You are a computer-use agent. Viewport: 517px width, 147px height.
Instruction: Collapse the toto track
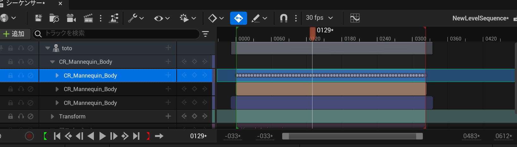tap(48, 48)
